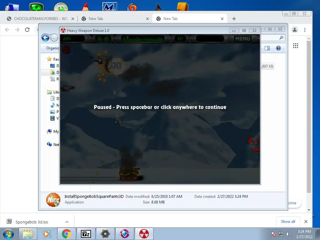320x240 pixels.
Task: Click the network tray icon
Action: click(x=281, y=234)
